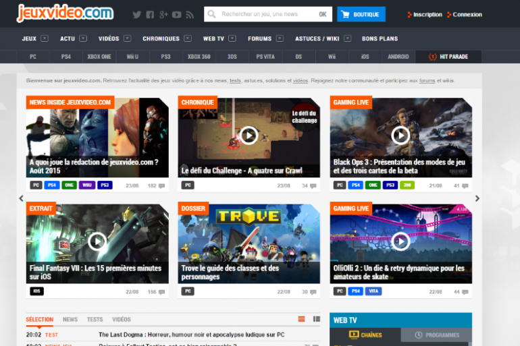Open the Inscription link
Image resolution: width=520 pixels, height=346 pixels.
point(425,15)
